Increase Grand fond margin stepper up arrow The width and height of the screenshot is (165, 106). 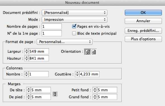click(95, 96)
